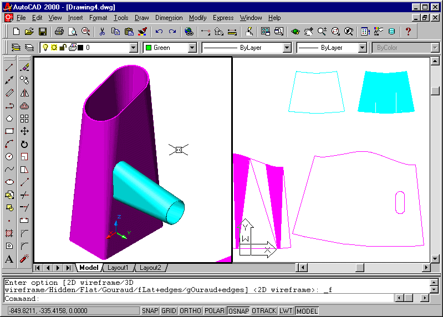Select the Model tab
Screen dimensions: 443x317
[x=89, y=268]
